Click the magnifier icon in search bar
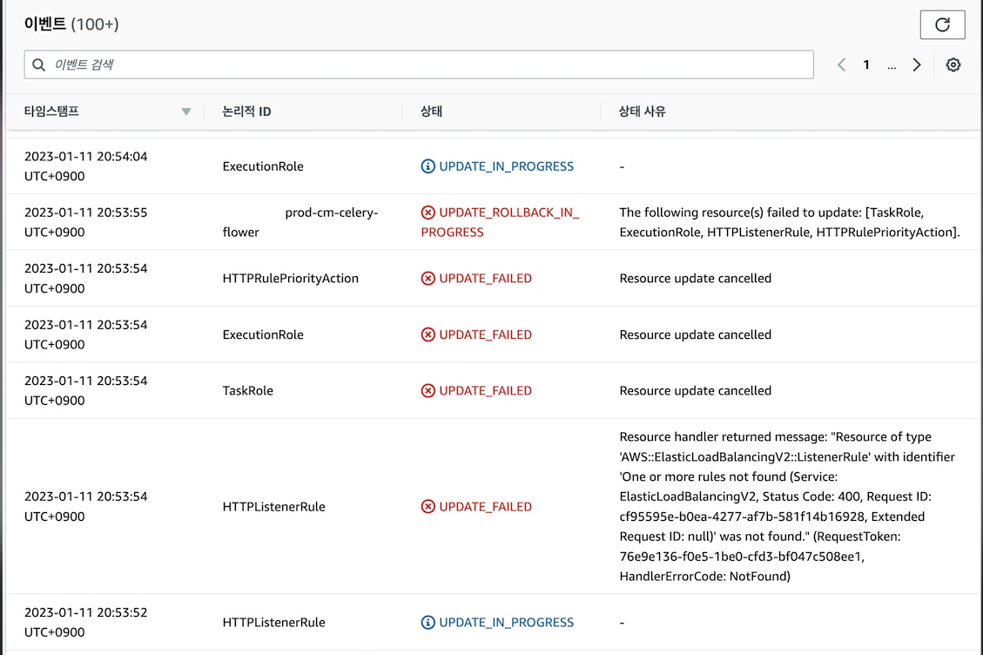Viewport: 983px width, 655px height. [38, 64]
